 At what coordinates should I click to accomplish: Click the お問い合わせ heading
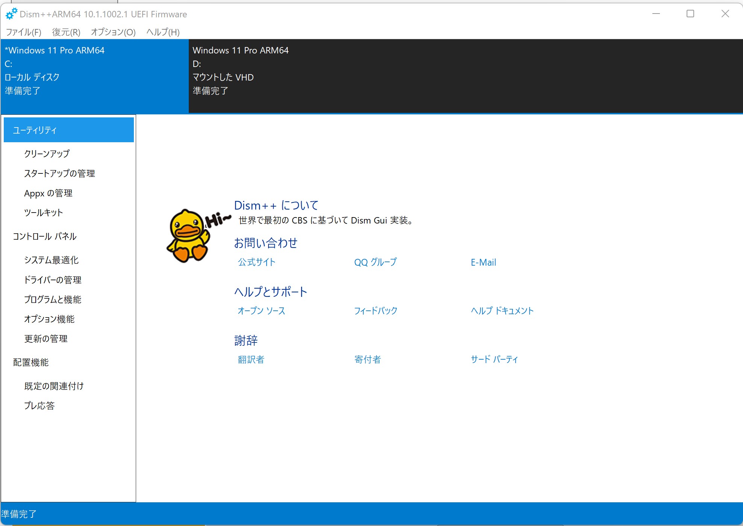tap(265, 243)
